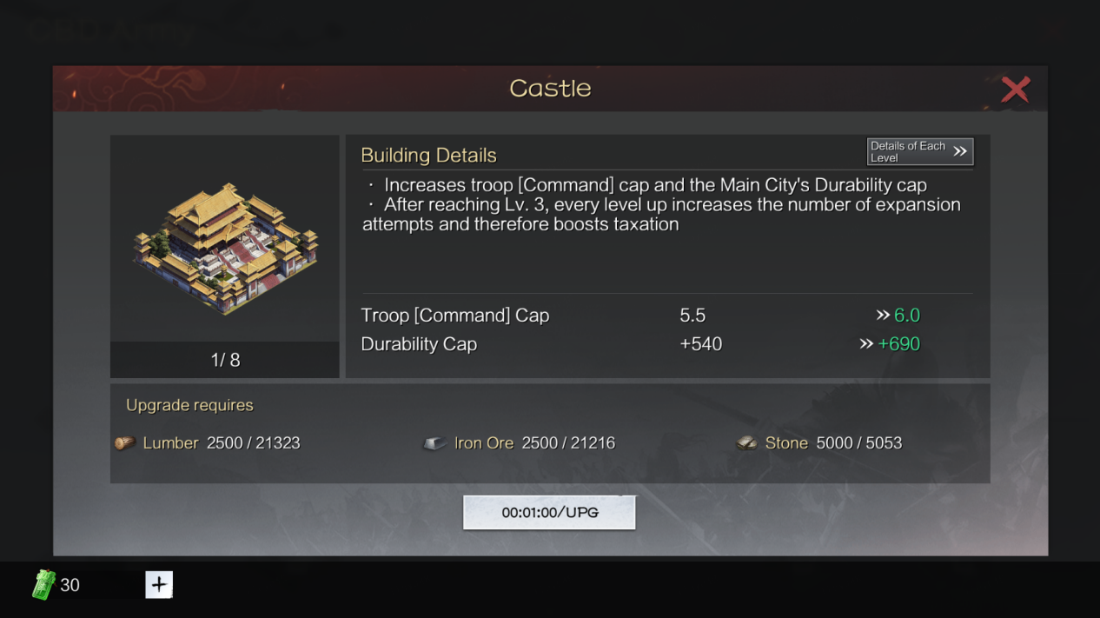The height and width of the screenshot is (618, 1100).
Task: Click the chevrons in Details of Each Level
Action: [959, 151]
